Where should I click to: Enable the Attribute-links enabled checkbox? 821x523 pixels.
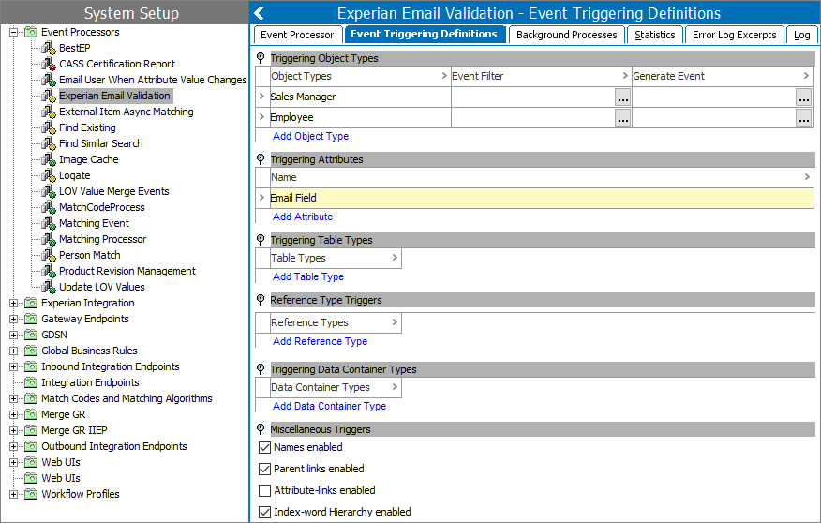click(x=265, y=490)
